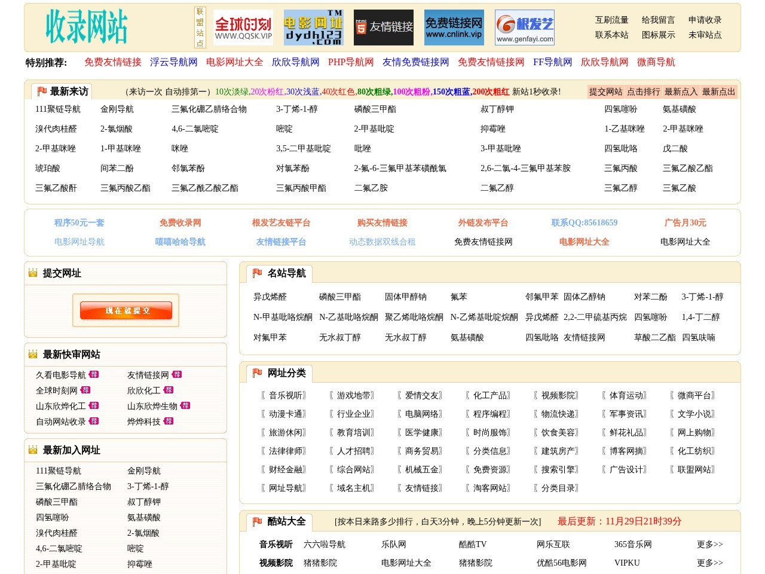Open 更多>> for the 音乐视听 row
765x574 pixels.
tap(709, 545)
